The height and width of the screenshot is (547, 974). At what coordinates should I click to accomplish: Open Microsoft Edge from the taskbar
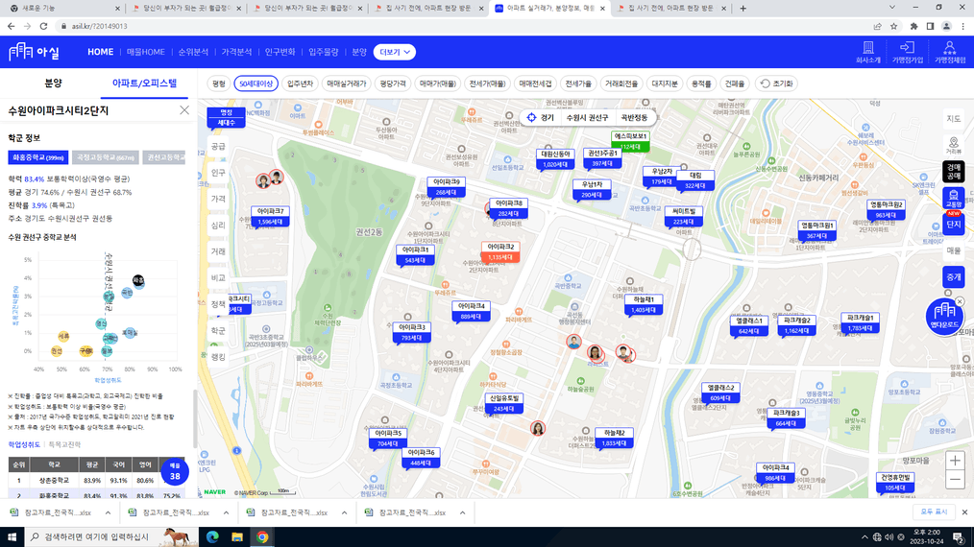click(212, 536)
